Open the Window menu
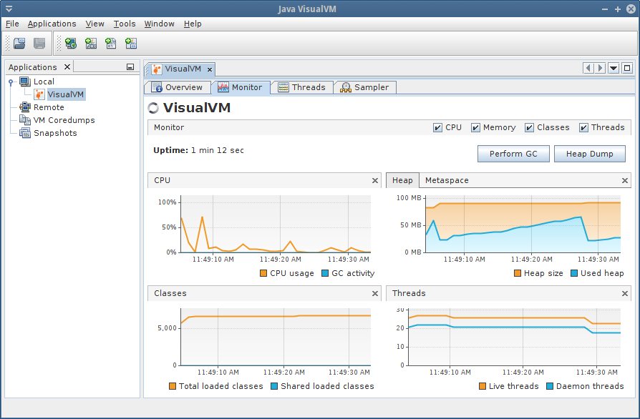This screenshot has width=640, height=419. [159, 24]
